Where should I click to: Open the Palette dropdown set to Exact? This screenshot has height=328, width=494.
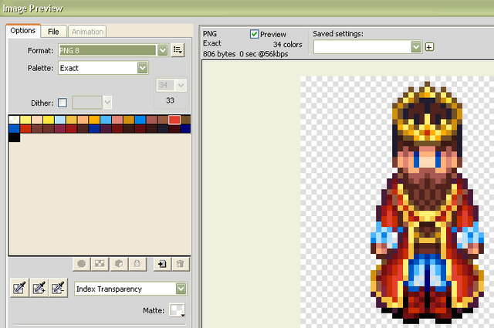point(142,68)
